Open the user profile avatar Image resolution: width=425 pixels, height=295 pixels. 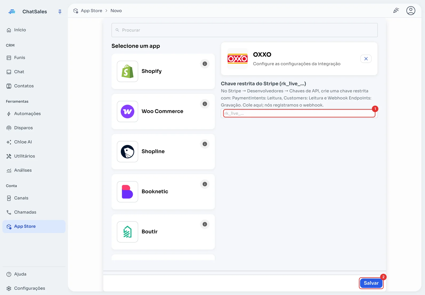(x=411, y=11)
